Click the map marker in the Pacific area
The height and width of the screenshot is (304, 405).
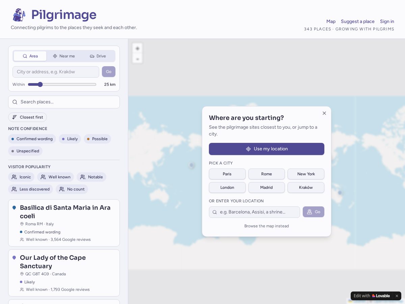(191, 165)
